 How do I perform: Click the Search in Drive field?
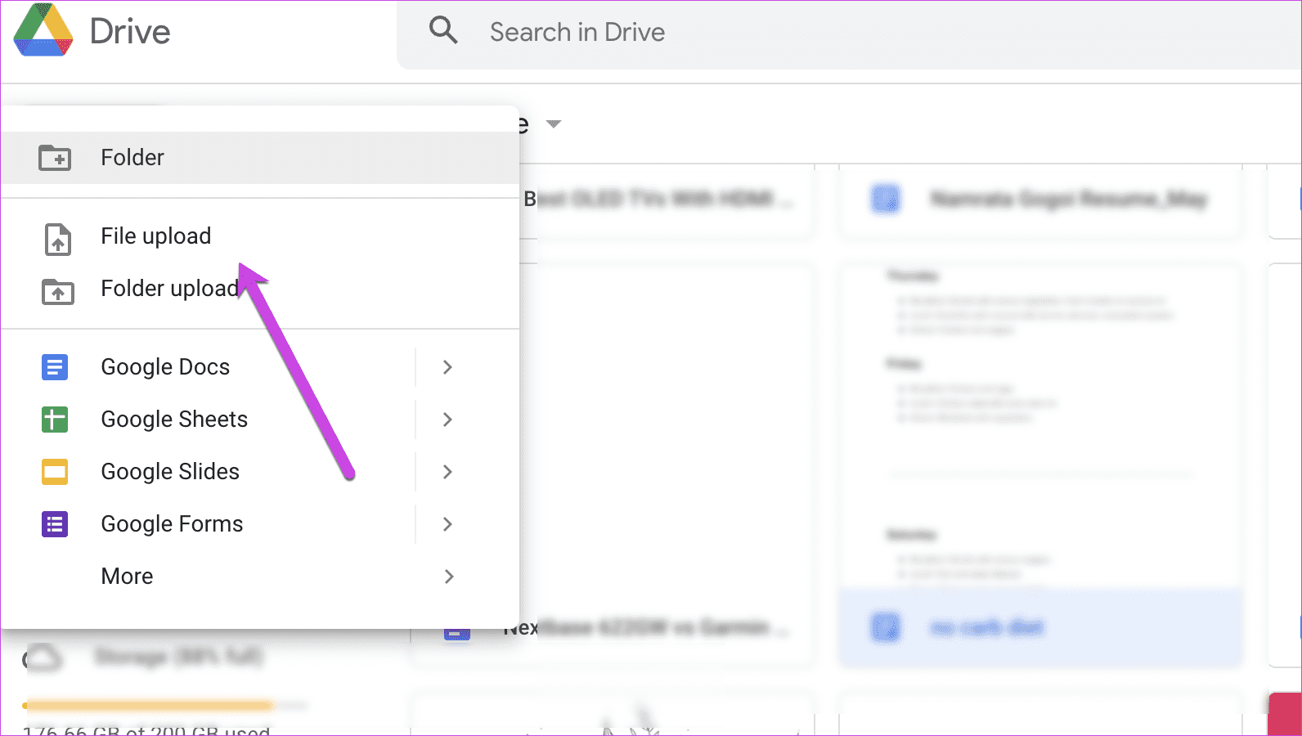click(x=849, y=33)
